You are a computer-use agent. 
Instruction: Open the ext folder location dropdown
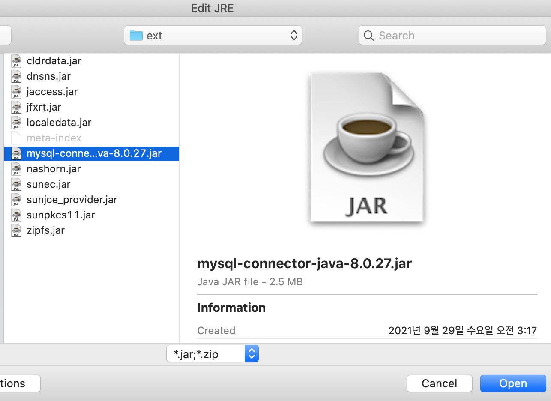pyautogui.click(x=213, y=35)
